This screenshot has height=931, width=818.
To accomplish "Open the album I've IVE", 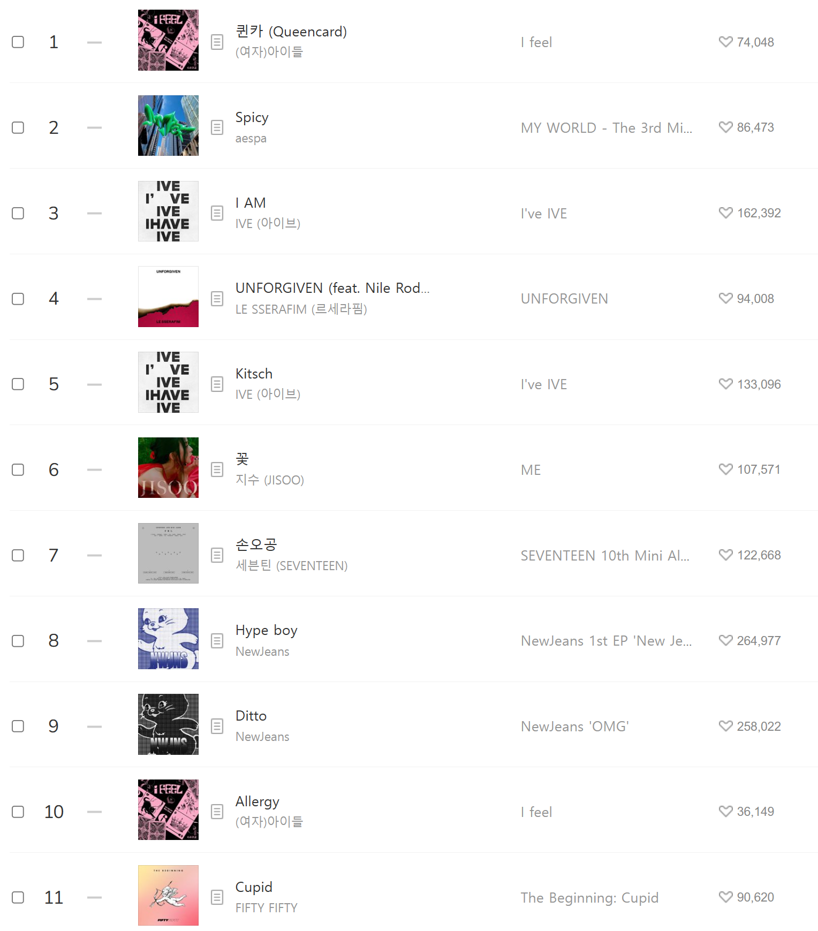I will click(x=543, y=213).
